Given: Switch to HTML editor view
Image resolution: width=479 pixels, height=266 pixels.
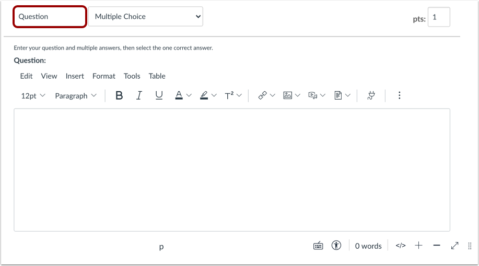Looking at the screenshot, I should click(x=401, y=246).
